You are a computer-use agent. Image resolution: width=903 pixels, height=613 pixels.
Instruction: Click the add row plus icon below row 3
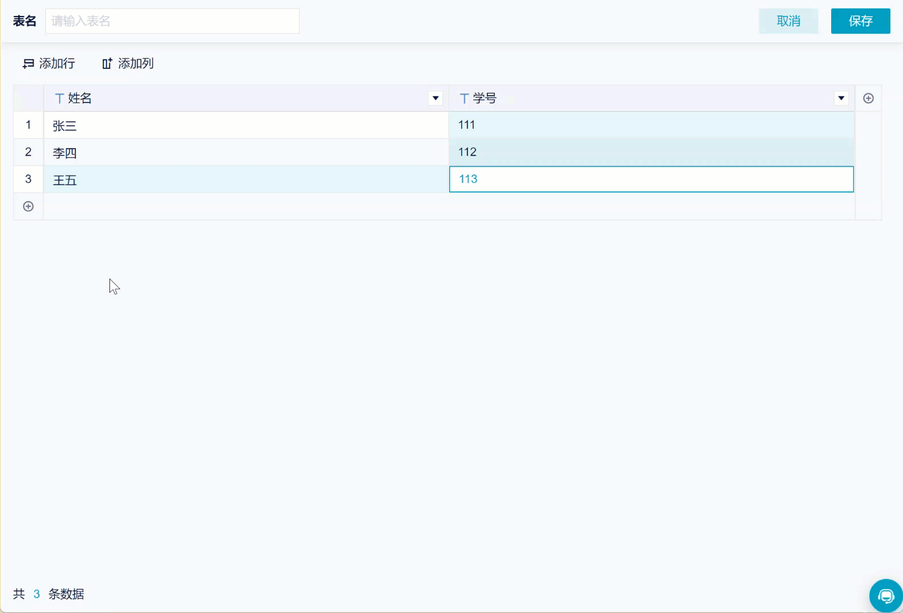tap(28, 206)
